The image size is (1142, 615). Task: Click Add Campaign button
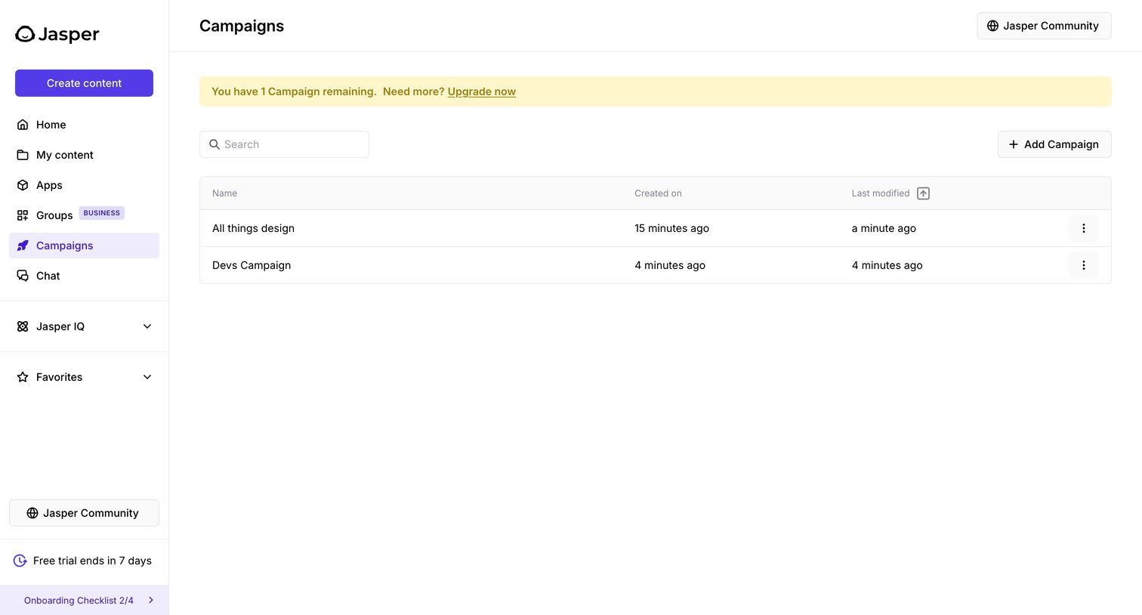click(x=1054, y=144)
